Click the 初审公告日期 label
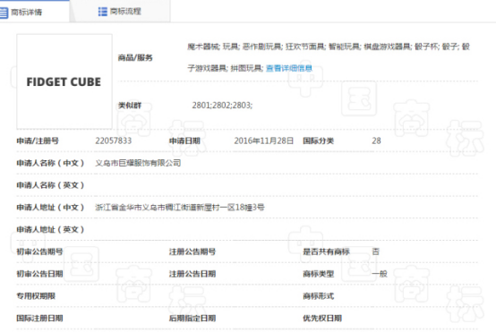Image resolution: width=496 pixels, height=332 pixels. click(39, 274)
